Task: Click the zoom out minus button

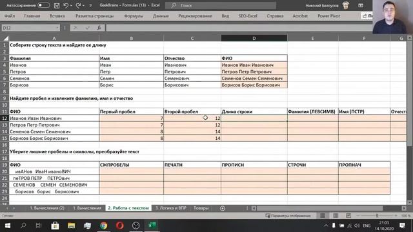Action: point(358,216)
